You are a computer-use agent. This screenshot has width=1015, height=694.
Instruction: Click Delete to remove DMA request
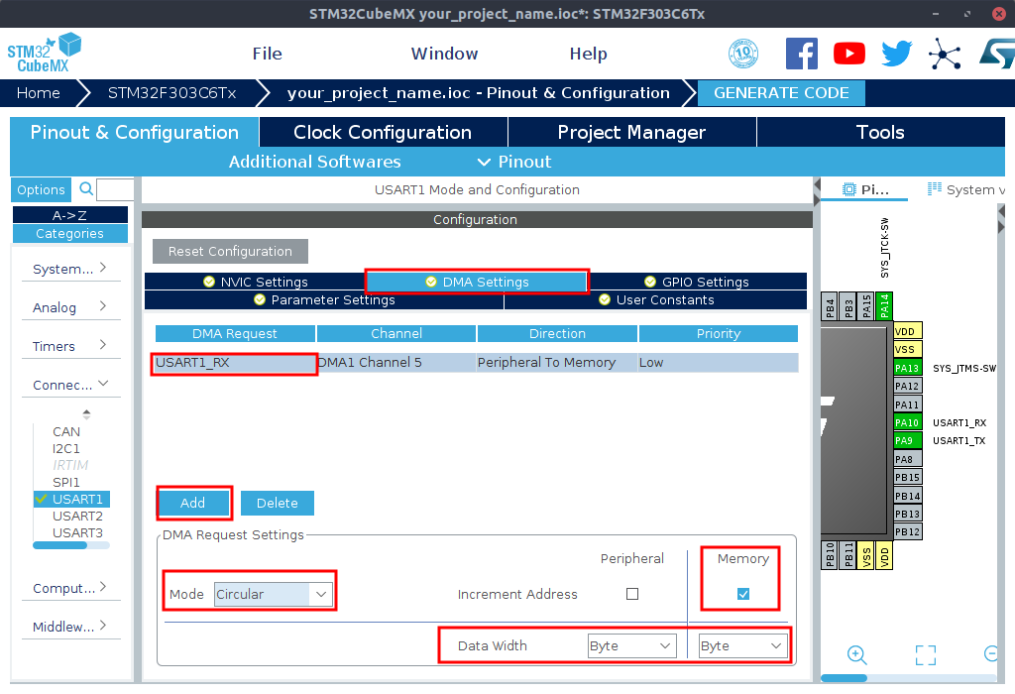tap(278, 503)
